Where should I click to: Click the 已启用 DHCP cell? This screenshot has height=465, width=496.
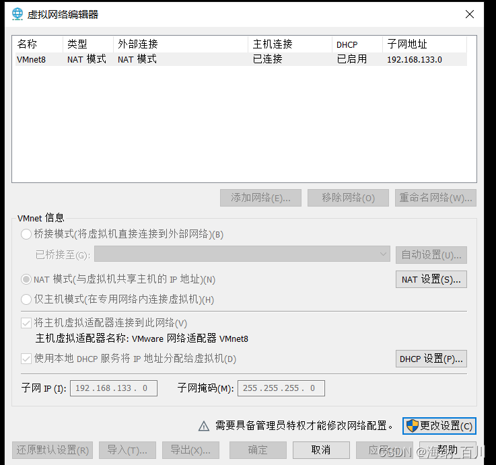[352, 59]
